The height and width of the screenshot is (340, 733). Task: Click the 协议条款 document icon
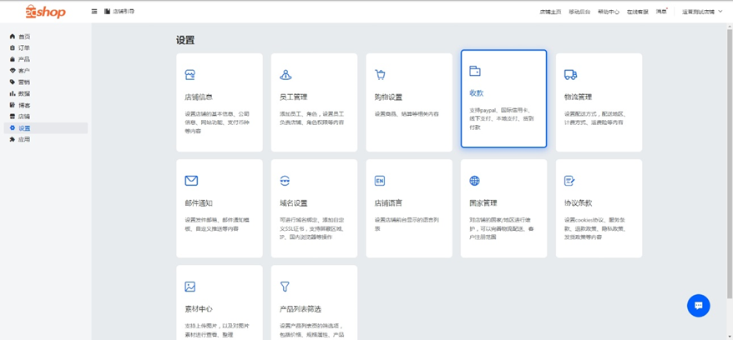pyautogui.click(x=569, y=181)
